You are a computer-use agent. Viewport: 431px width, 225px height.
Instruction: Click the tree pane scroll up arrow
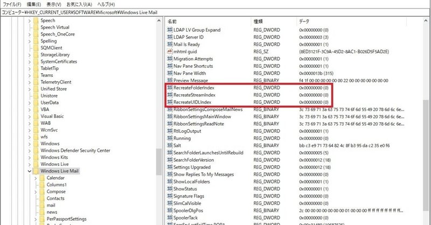pos(159,20)
